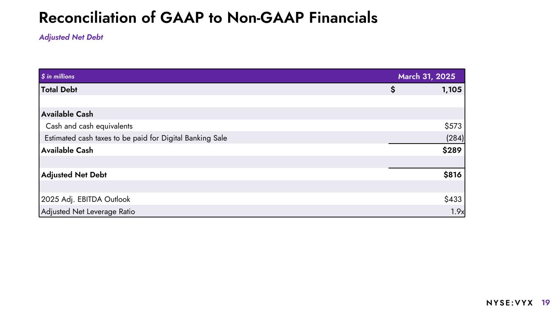Select the March 31, 2025 column header
This screenshot has width=560, height=315.
coord(426,76)
